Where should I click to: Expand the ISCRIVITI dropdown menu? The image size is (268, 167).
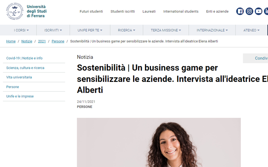[x=53, y=30]
